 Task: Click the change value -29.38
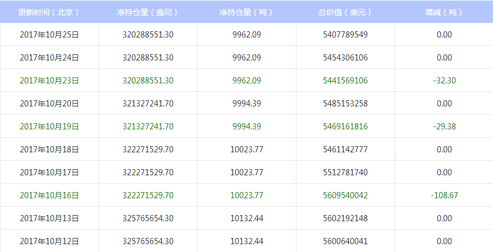(x=444, y=127)
